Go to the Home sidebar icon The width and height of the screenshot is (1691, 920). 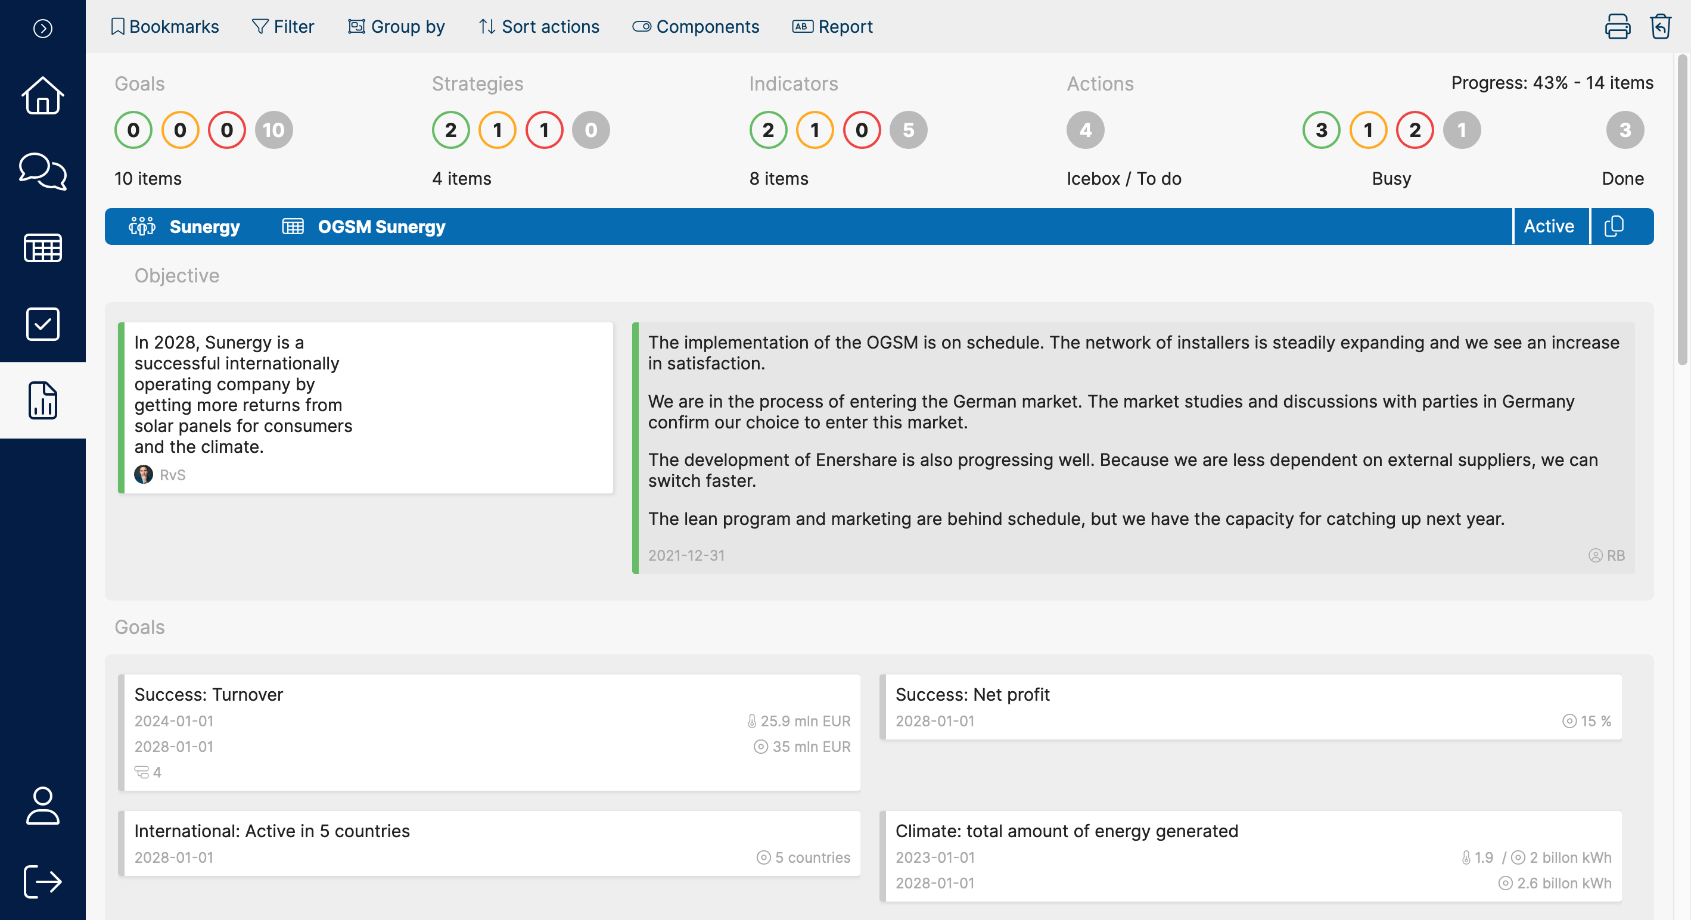[43, 96]
